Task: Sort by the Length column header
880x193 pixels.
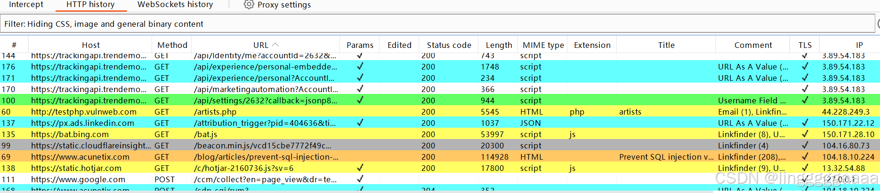Action: click(499, 45)
